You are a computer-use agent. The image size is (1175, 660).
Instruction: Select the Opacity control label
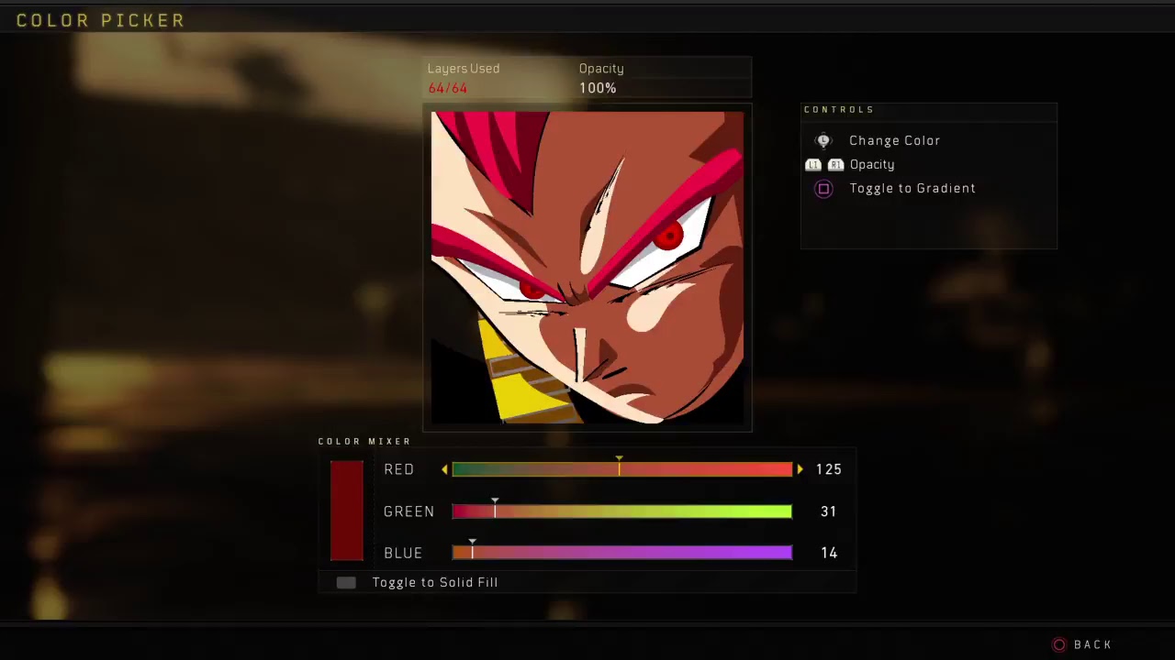872,165
